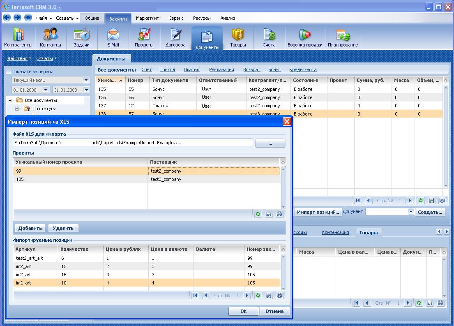Switch to the Товары tab

(369, 232)
